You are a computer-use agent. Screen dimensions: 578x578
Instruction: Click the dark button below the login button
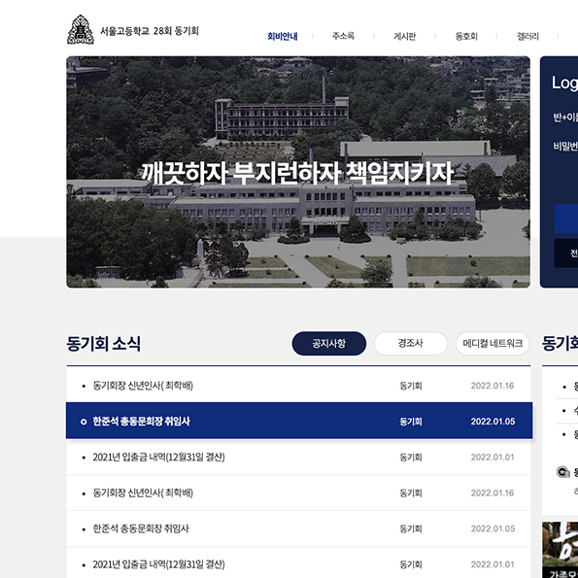pyautogui.click(x=566, y=253)
